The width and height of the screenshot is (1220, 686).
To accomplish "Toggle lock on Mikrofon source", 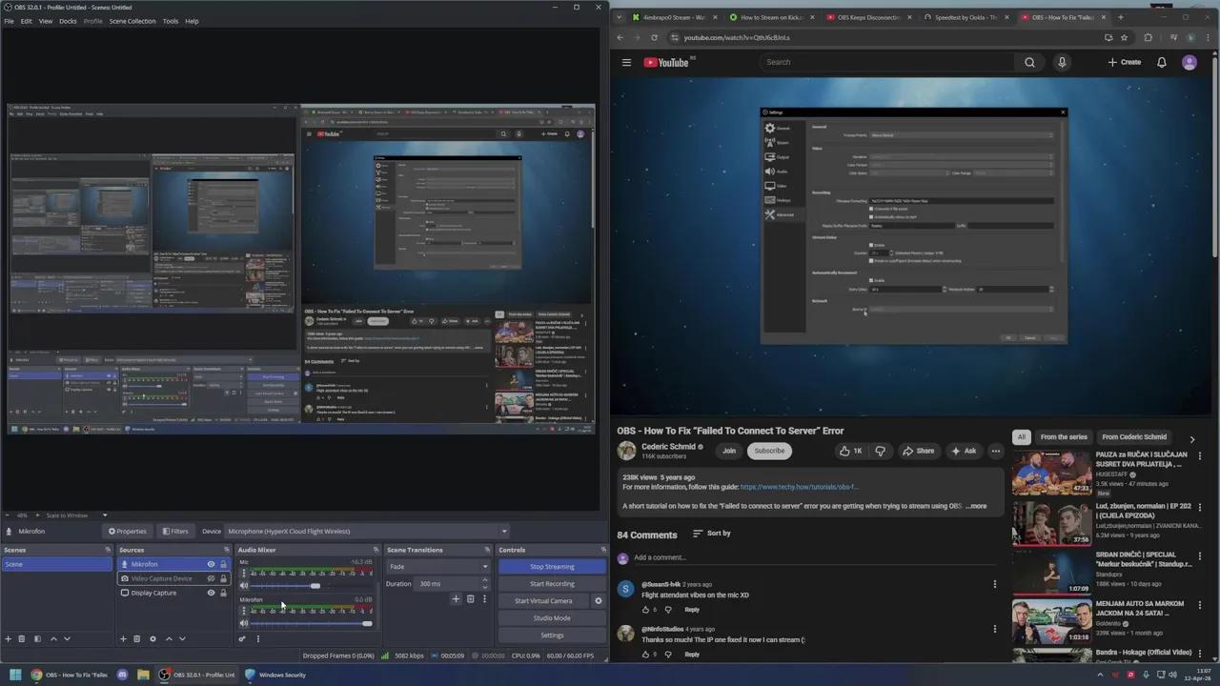I will (223, 564).
